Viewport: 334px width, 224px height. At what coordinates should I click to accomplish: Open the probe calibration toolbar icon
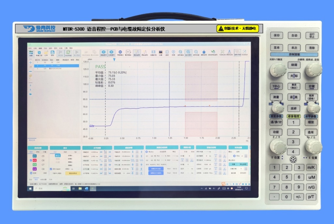click(229, 53)
